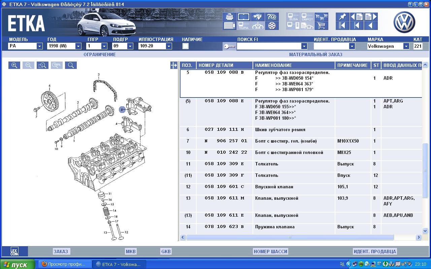Screen dimensions: 431x269
Task: Click the single shopping cart icon
Action: coord(321,26)
